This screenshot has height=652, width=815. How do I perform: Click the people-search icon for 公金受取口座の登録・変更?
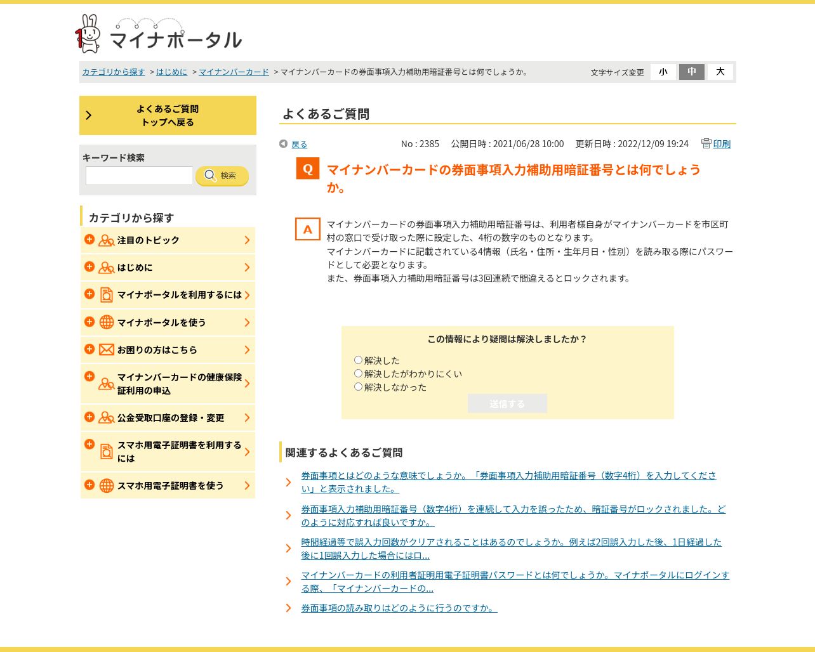click(107, 418)
